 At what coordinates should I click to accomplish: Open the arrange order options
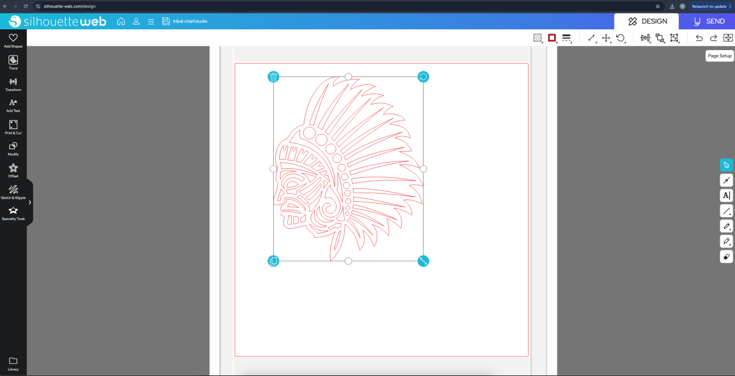point(660,38)
